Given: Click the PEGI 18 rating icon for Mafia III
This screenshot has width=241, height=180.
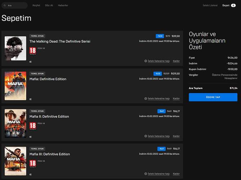Looking at the screenshot, I should tap(32, 164).
